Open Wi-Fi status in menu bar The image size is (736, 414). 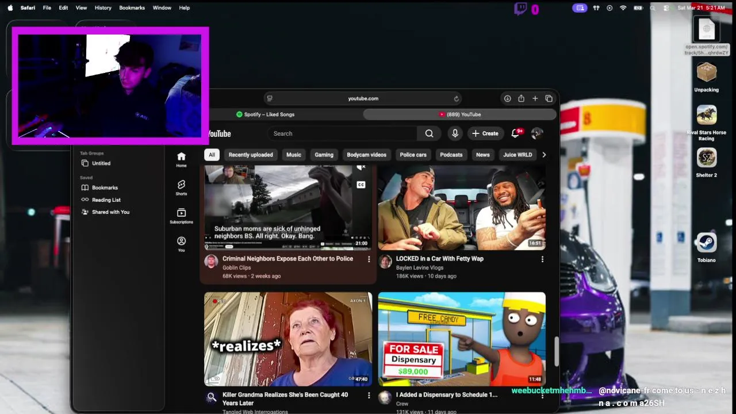tap(623, 8)
